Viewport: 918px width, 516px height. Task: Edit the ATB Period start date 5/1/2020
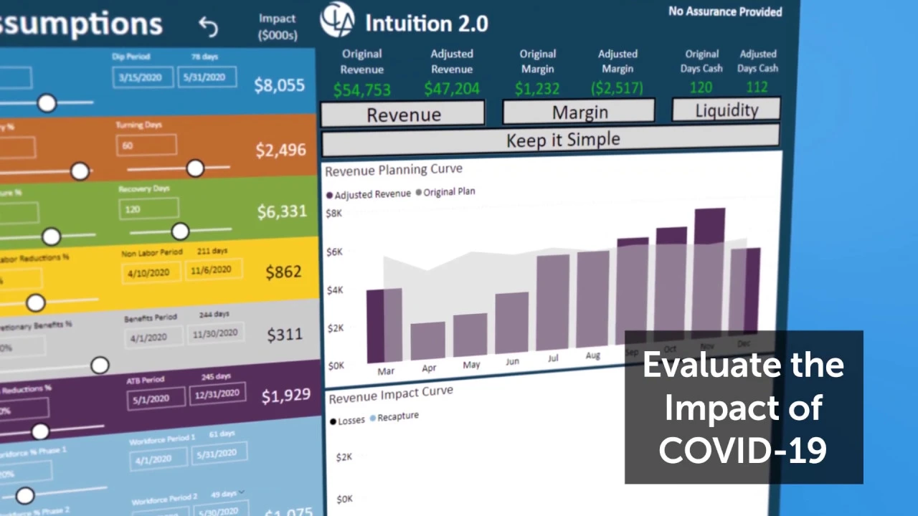156,399
